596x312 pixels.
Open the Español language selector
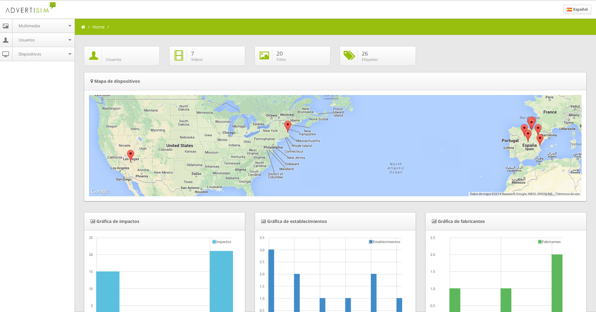[577, 9]
